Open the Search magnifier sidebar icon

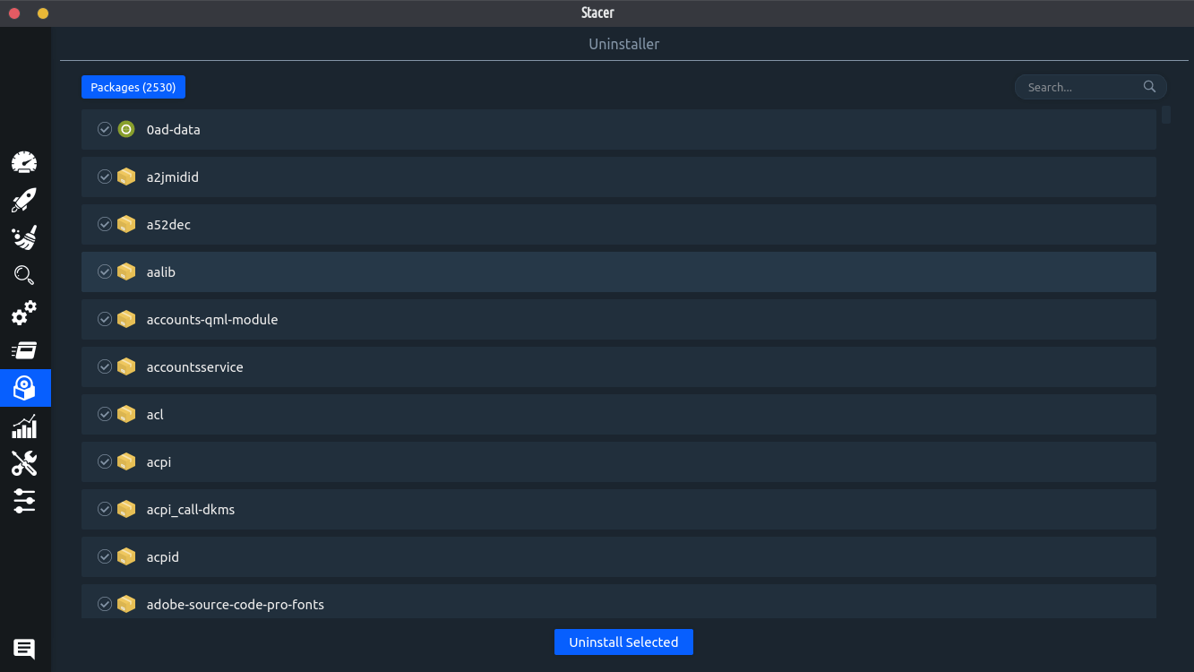tap(24, 275)
